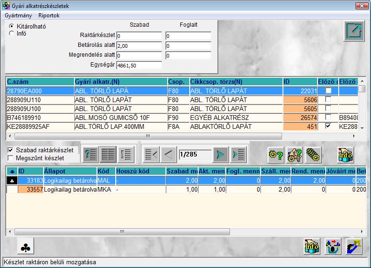Open the Riportok menu
The image size is (371, 268).
point(49,15)
